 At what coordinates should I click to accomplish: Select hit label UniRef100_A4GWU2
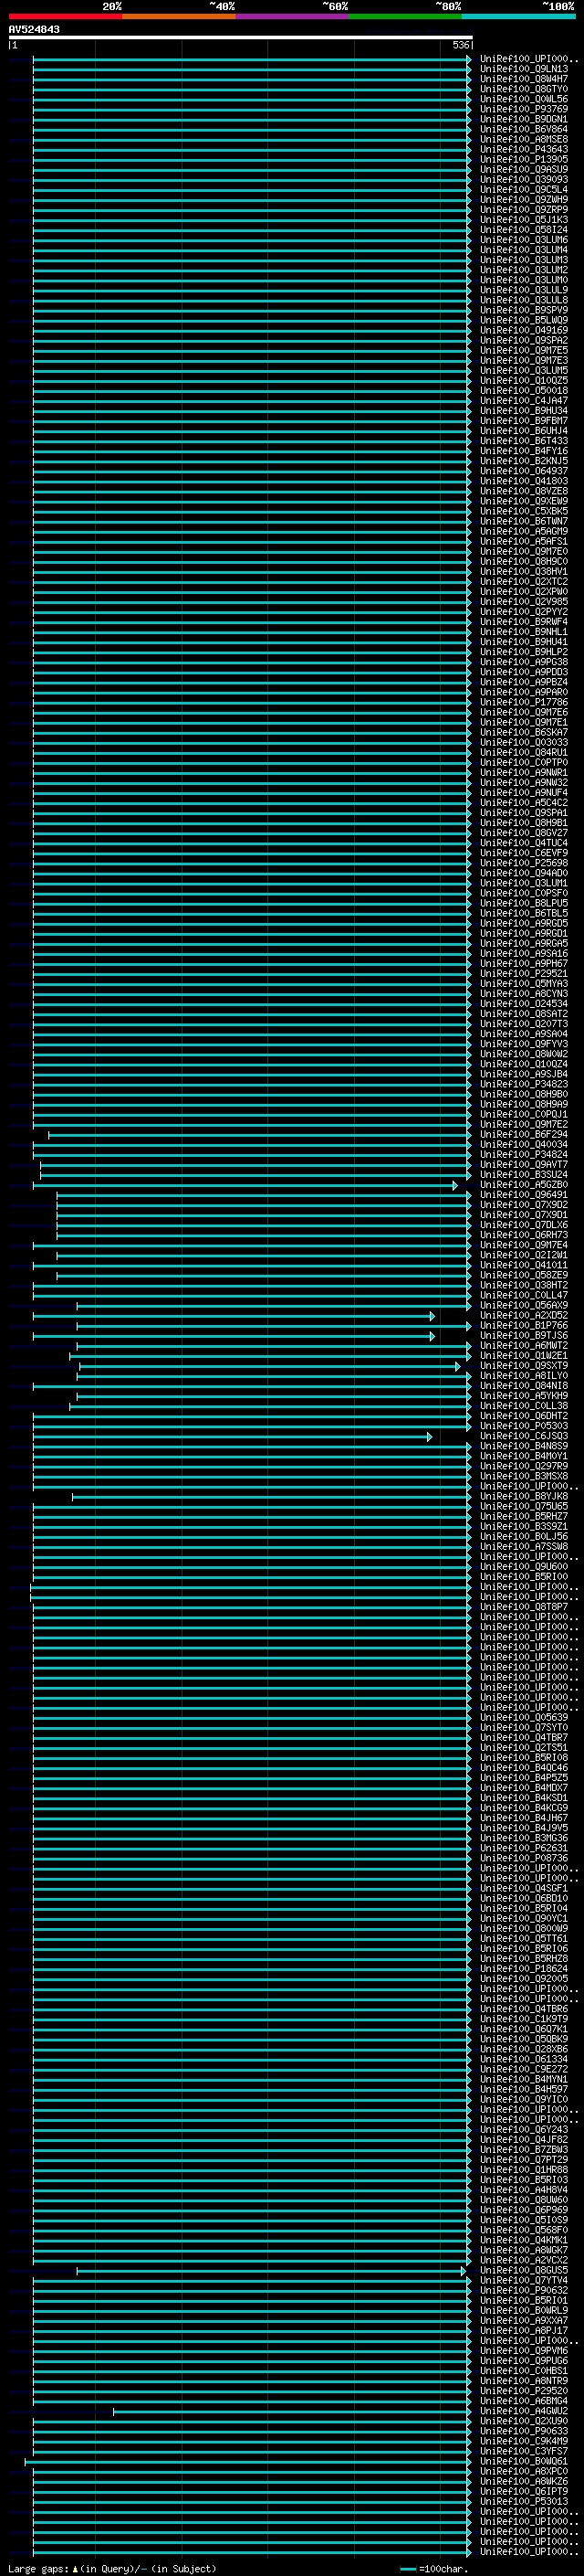tap(523, 2411)
